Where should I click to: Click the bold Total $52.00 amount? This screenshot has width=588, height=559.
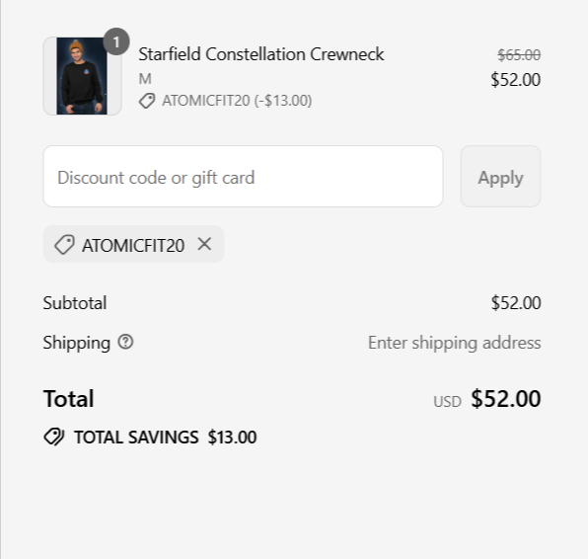tap(506, 398)
